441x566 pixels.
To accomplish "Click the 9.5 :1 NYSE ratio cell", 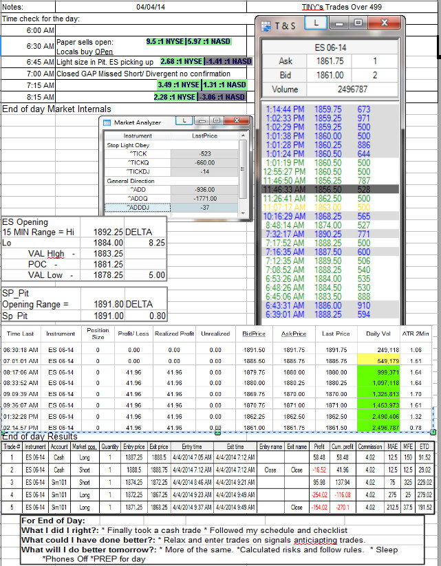I will 165,41.
